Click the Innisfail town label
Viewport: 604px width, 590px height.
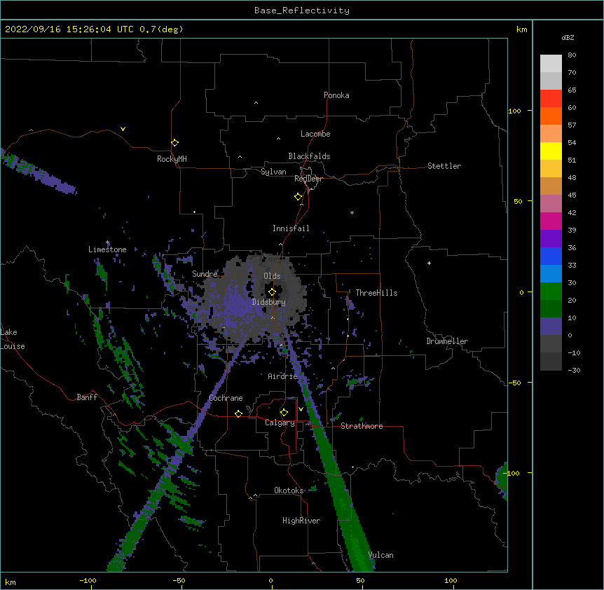tap(291, 228)
